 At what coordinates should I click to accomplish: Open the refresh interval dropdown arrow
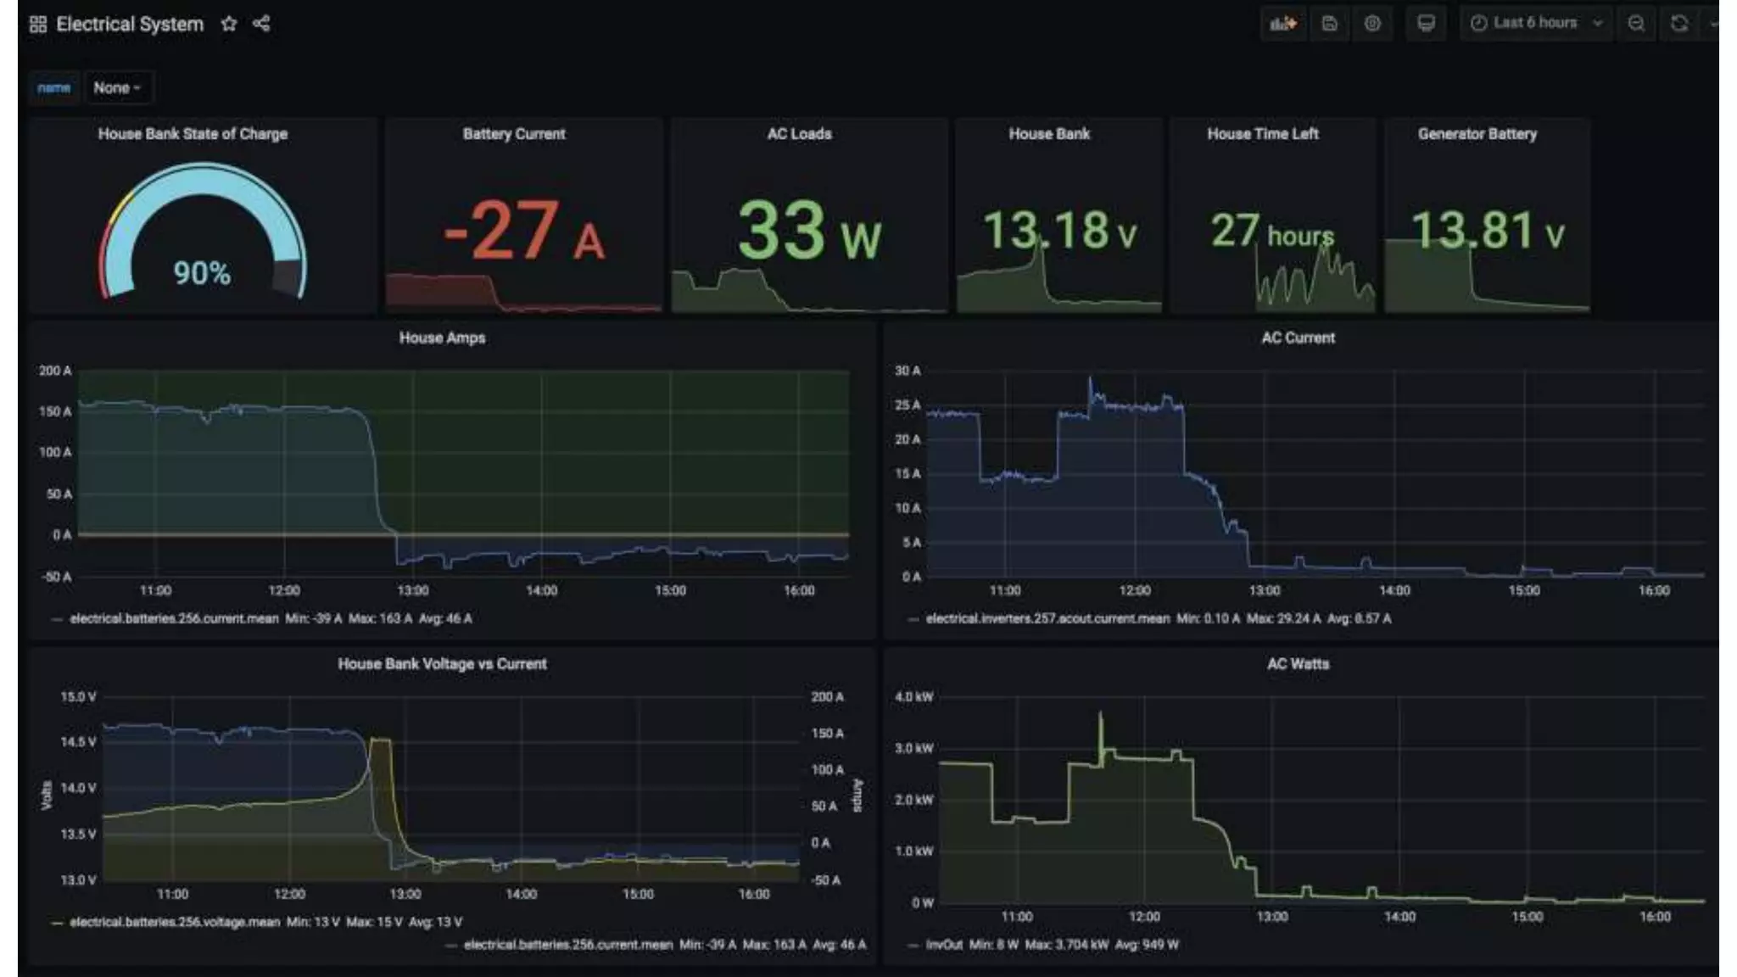click(x=1712, y=24)
